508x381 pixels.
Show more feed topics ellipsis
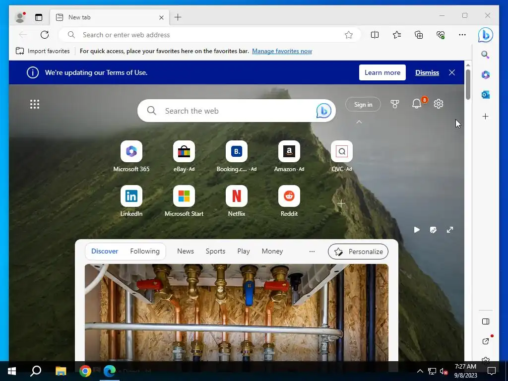[312, 252]
